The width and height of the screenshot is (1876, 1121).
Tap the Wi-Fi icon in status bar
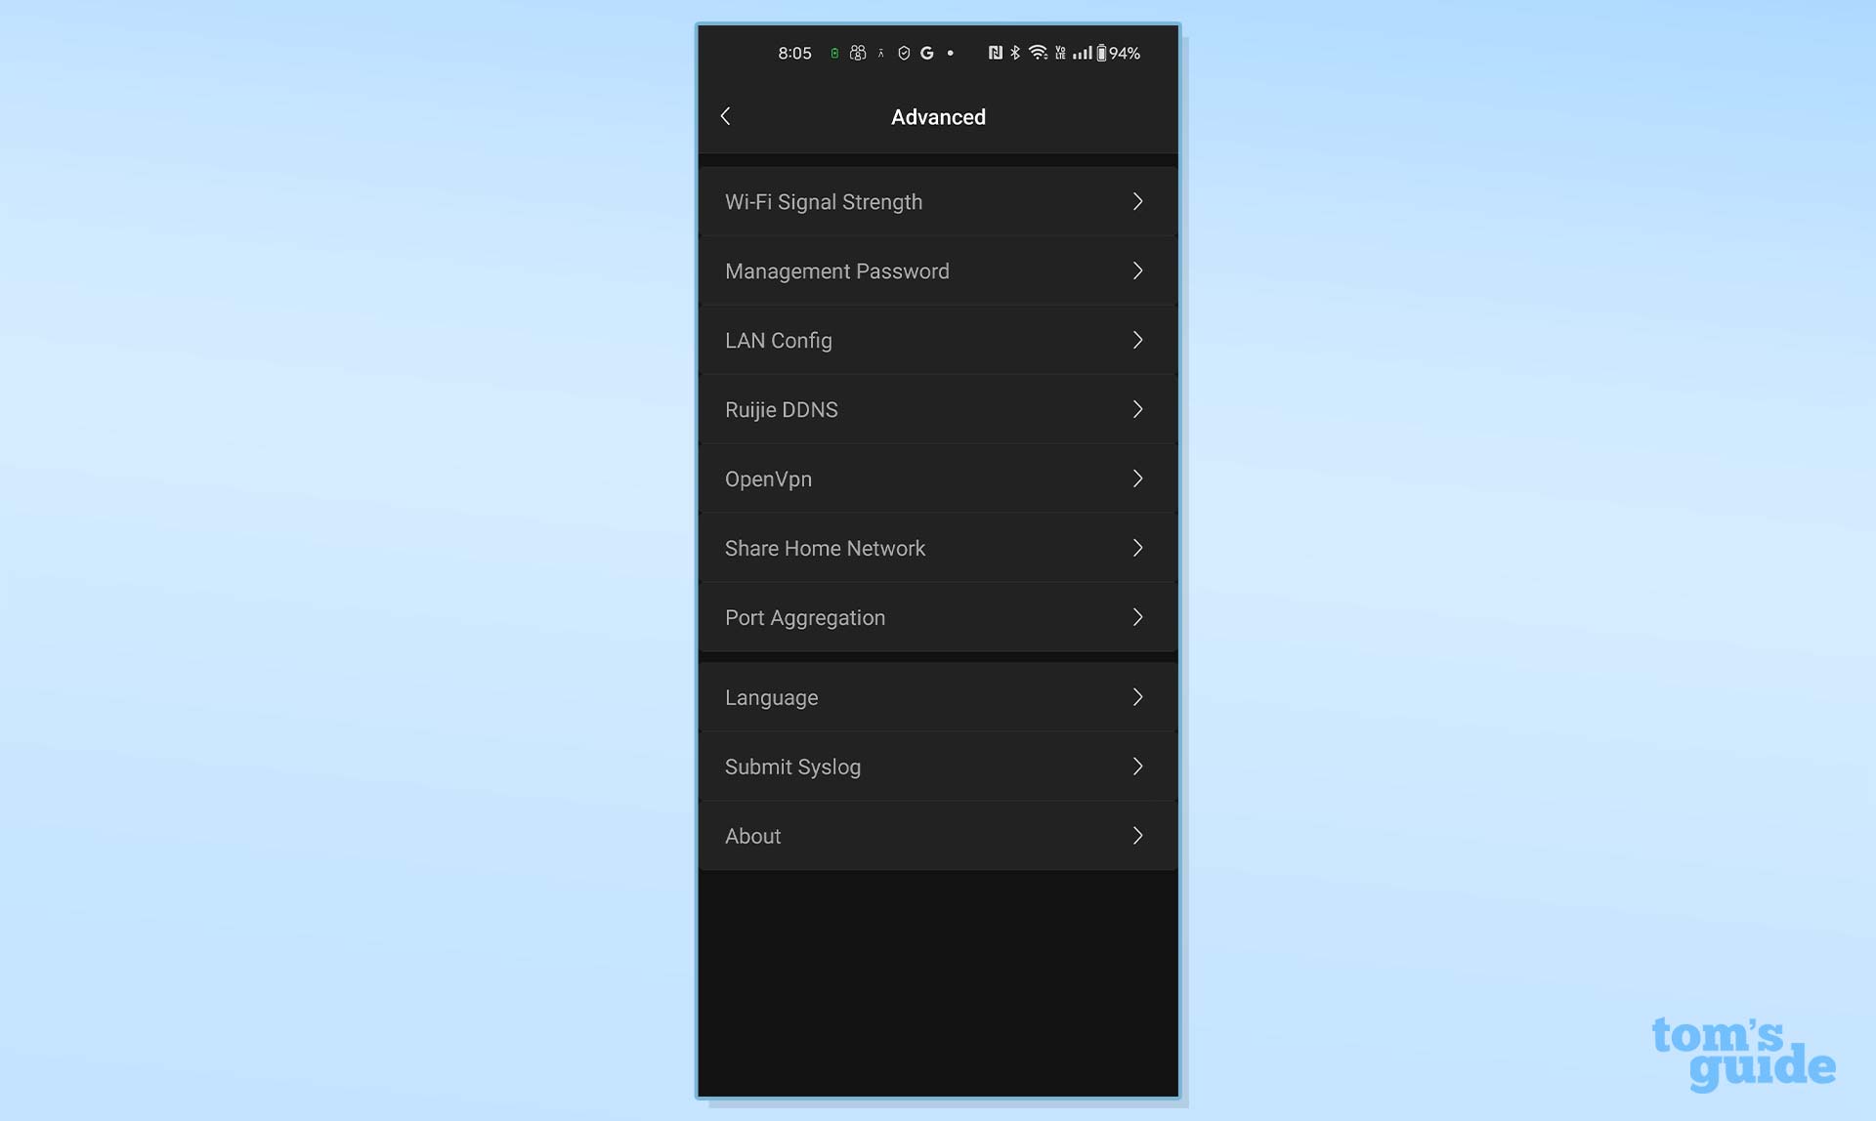[x=1038, y=53]
